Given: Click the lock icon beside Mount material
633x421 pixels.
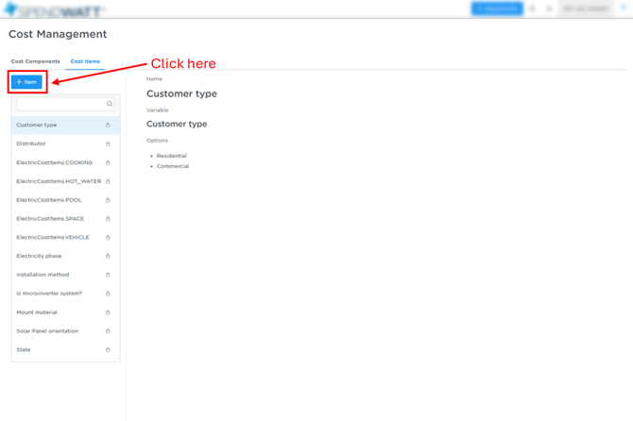Looking at the screenshot, I should point(108,312).
